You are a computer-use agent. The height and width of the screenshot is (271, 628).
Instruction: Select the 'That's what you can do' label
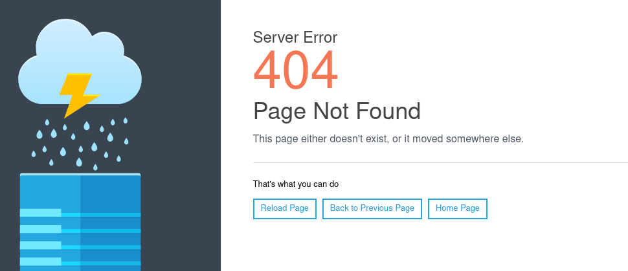pos(296,184)
